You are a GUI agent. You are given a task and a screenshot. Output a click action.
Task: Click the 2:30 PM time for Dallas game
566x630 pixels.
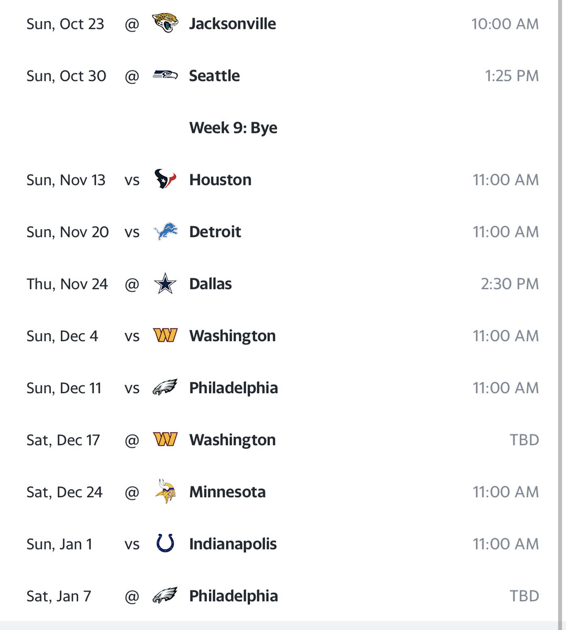509,284
